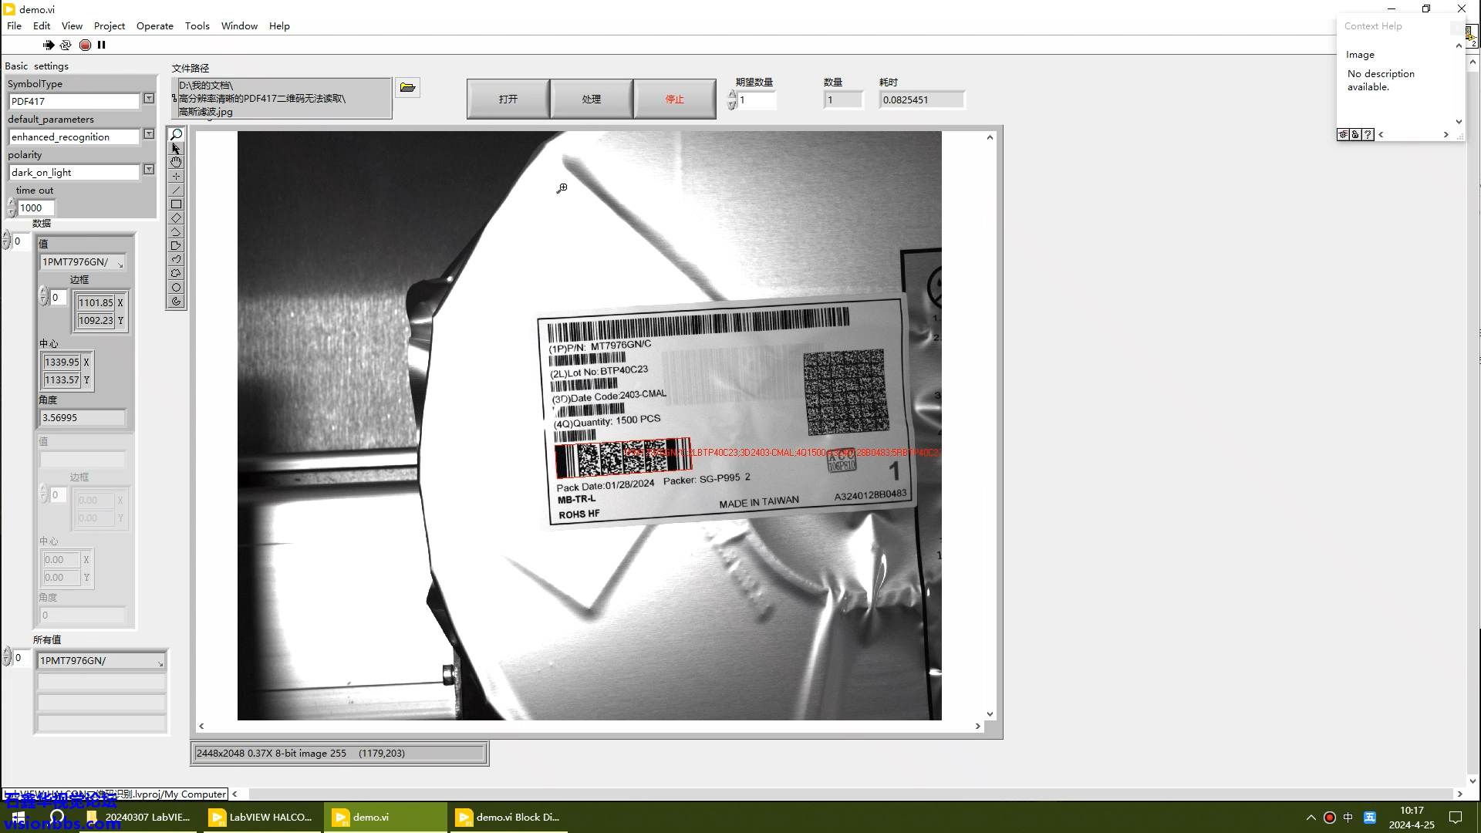Open the polarity dark_on_light dropdown
The image size is (1481, 833).
[x=149, y=170]
